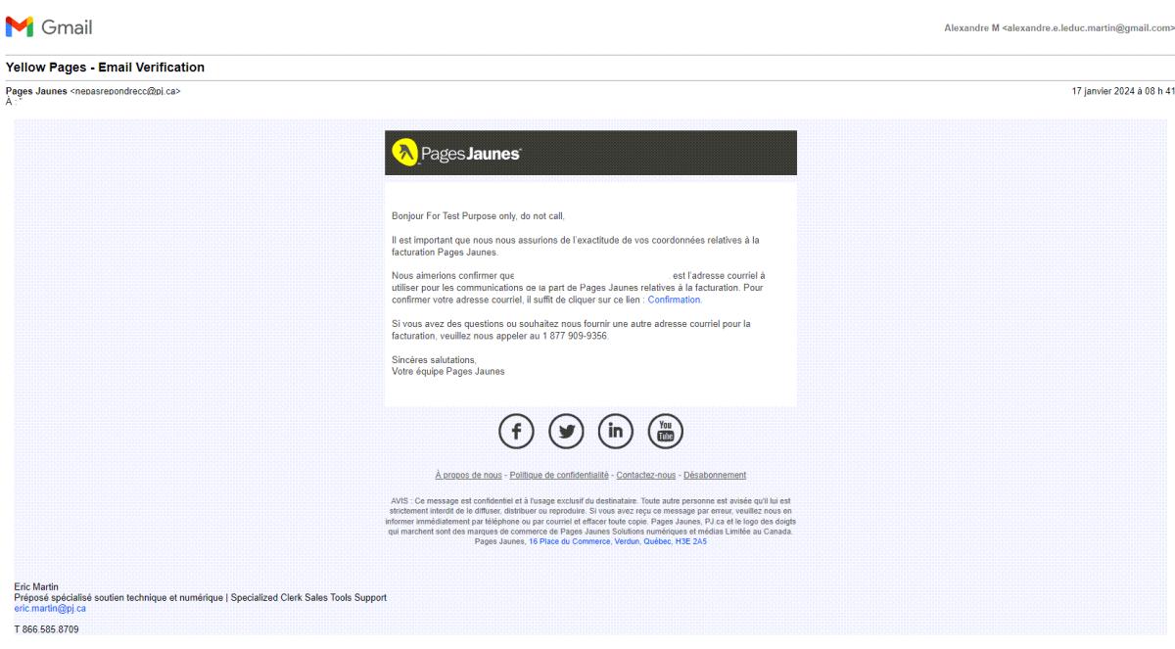Click the T 866.585.8709 phone line
This screenshot has height=649, width=1175.
[46, 629]
